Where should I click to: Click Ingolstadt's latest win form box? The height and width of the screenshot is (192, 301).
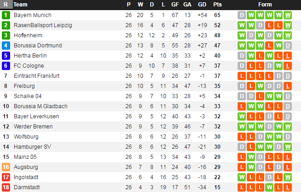[x=287, y=177]
